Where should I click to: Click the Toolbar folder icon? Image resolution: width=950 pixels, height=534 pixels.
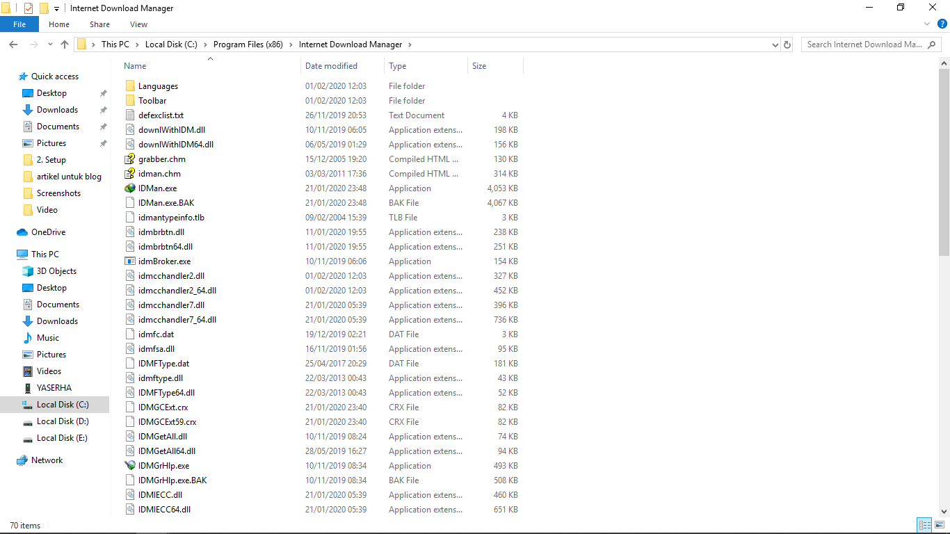(x=130, y=101)
